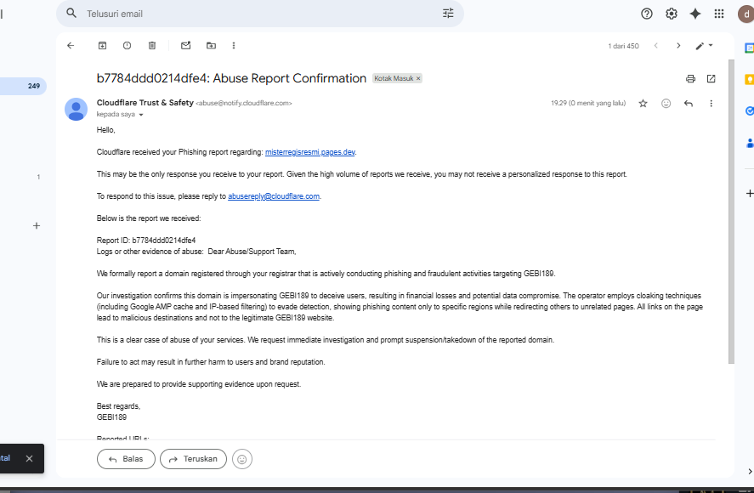Viewport: 754px width, 493px height.
Task: Open Gmail support help icon
Action: pyautogui.click(x=647, y=14)
